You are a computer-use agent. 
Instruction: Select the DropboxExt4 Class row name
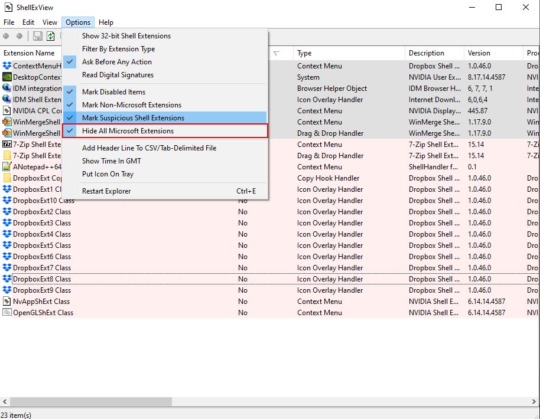click(x=42, y=234)
